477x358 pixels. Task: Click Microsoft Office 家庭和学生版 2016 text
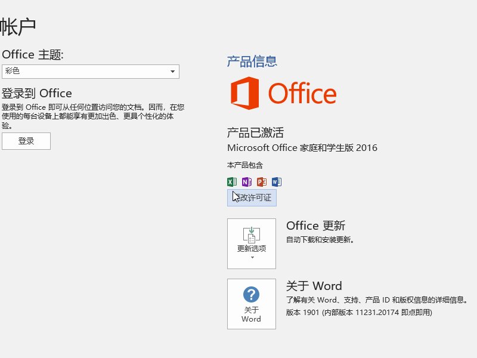(x=302, y=147)
